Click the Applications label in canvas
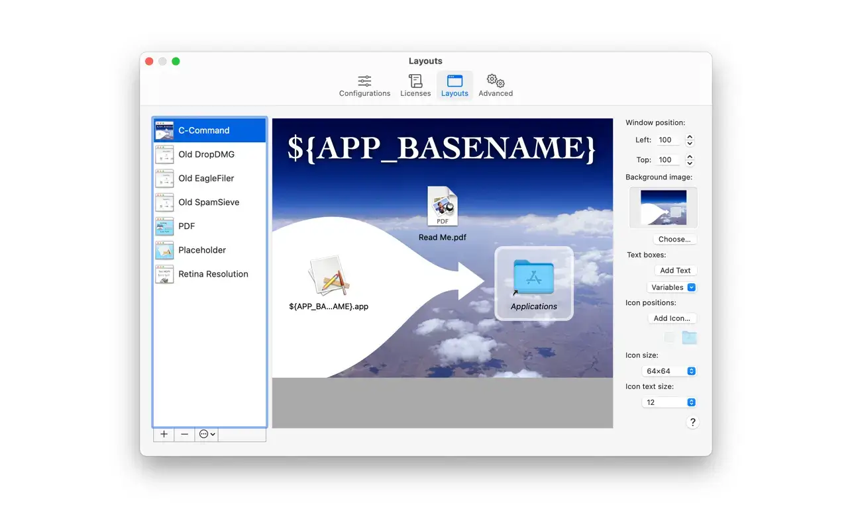 533,306
